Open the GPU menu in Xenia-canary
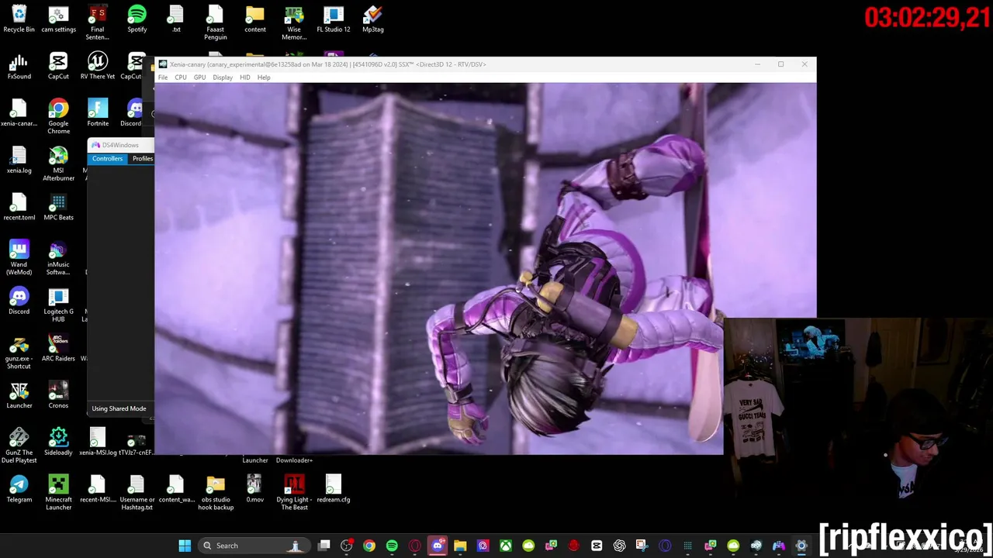The width and height of the screenshot is (993, 558). 199,77
